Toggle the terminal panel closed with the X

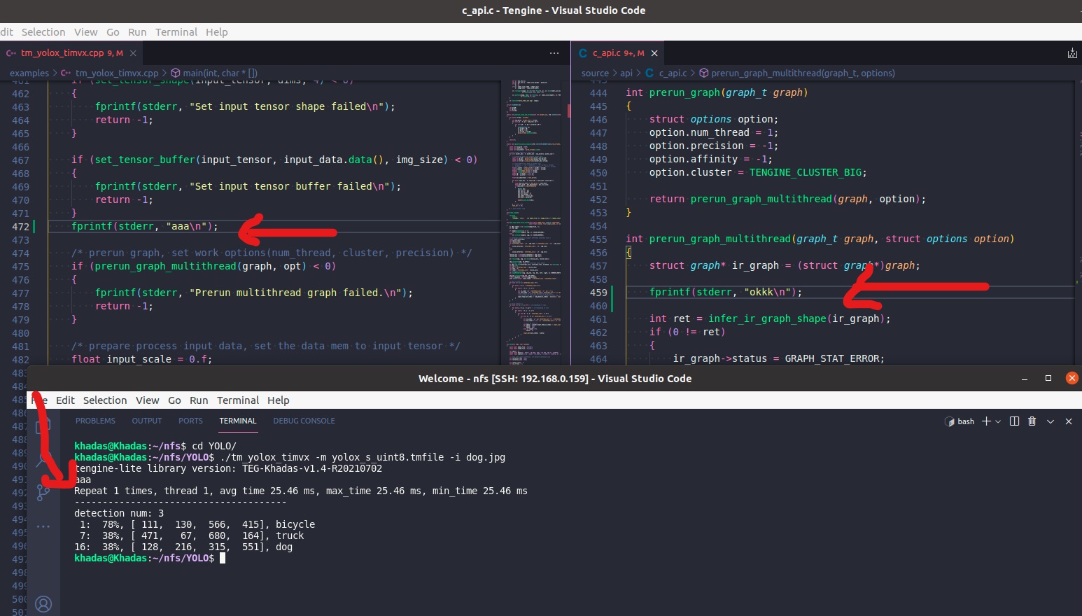click(1069, 421)
